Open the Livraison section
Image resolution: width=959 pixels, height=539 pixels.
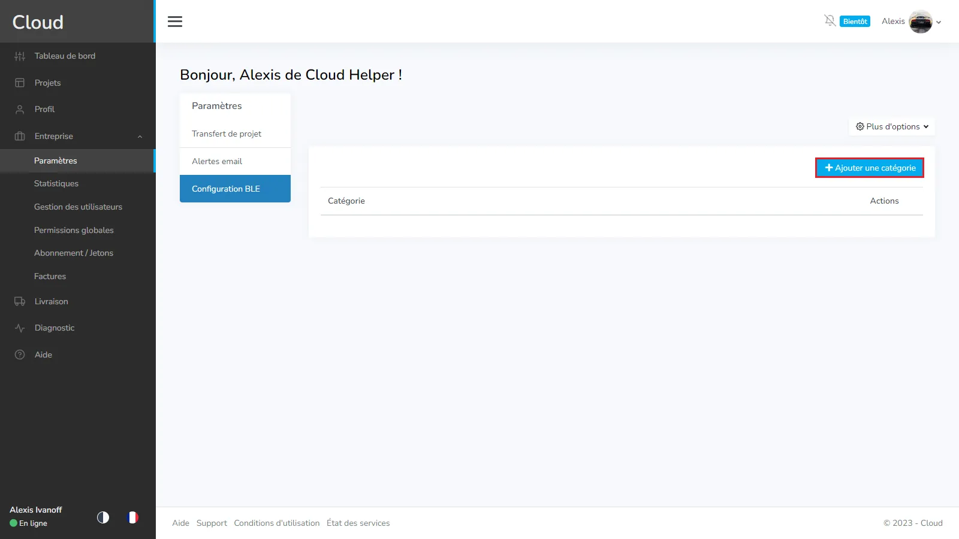point(51,301)
